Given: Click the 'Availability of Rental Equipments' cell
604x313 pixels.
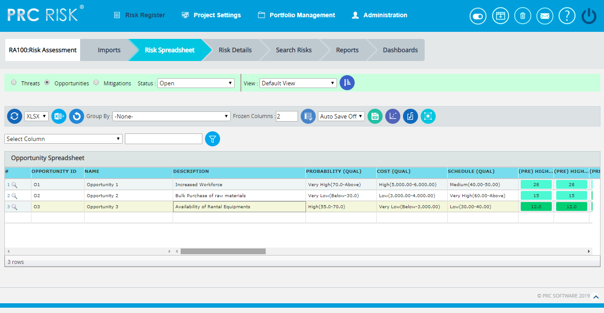Looking at the screenshot, I should pos(239,206).
